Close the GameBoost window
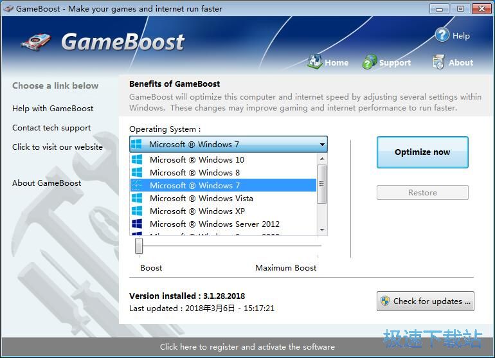This screenshot has height=358, width=495. pos(482,8)
